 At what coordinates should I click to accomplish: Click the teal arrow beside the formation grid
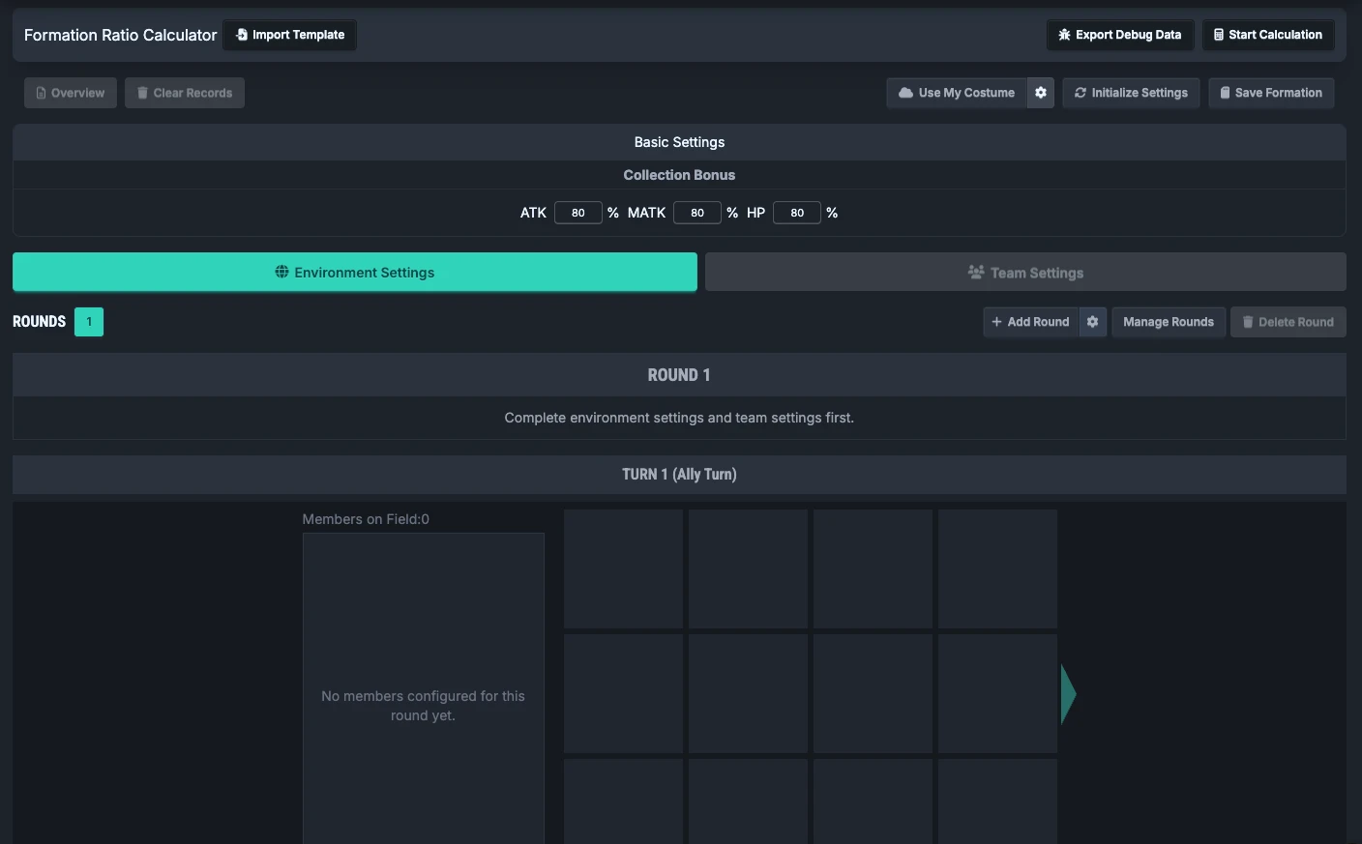tap(1068, 694)
